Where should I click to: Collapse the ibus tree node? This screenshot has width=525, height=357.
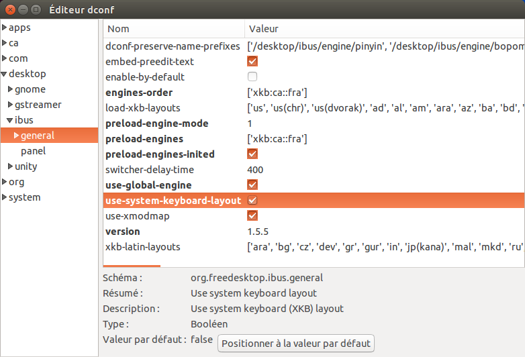pyautogui.click(x=10, y=120)
